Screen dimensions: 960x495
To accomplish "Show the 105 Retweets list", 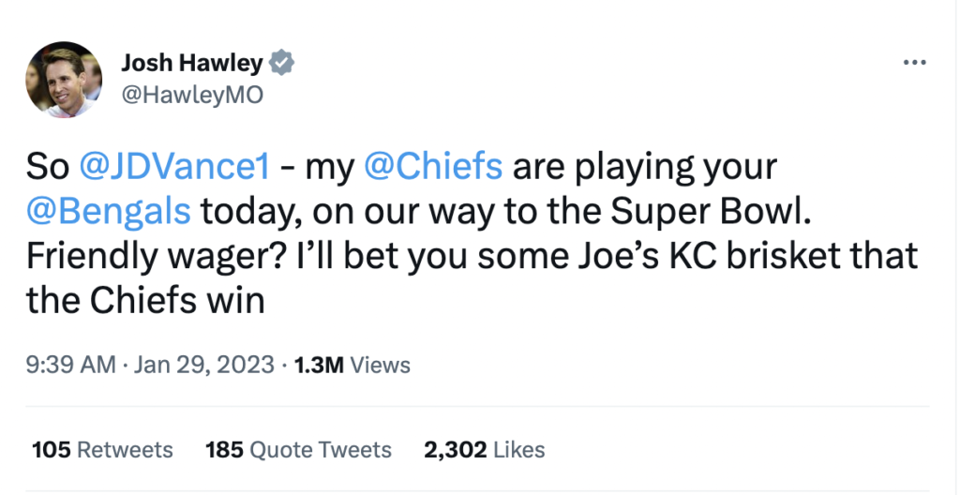I will 102,450.
